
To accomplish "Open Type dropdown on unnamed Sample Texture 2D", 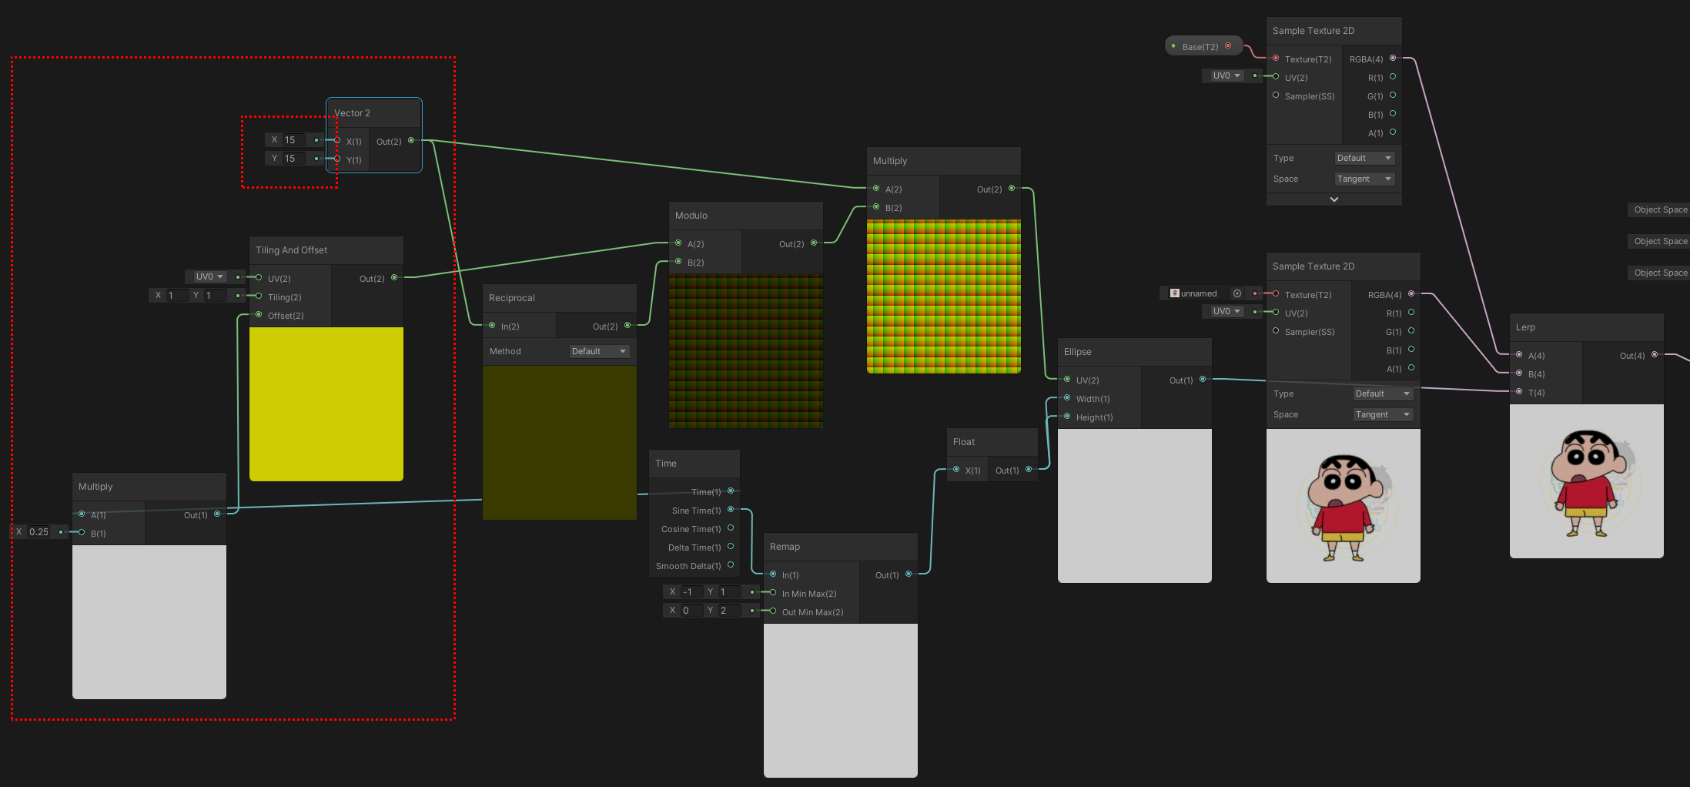I will (1384, 393).
